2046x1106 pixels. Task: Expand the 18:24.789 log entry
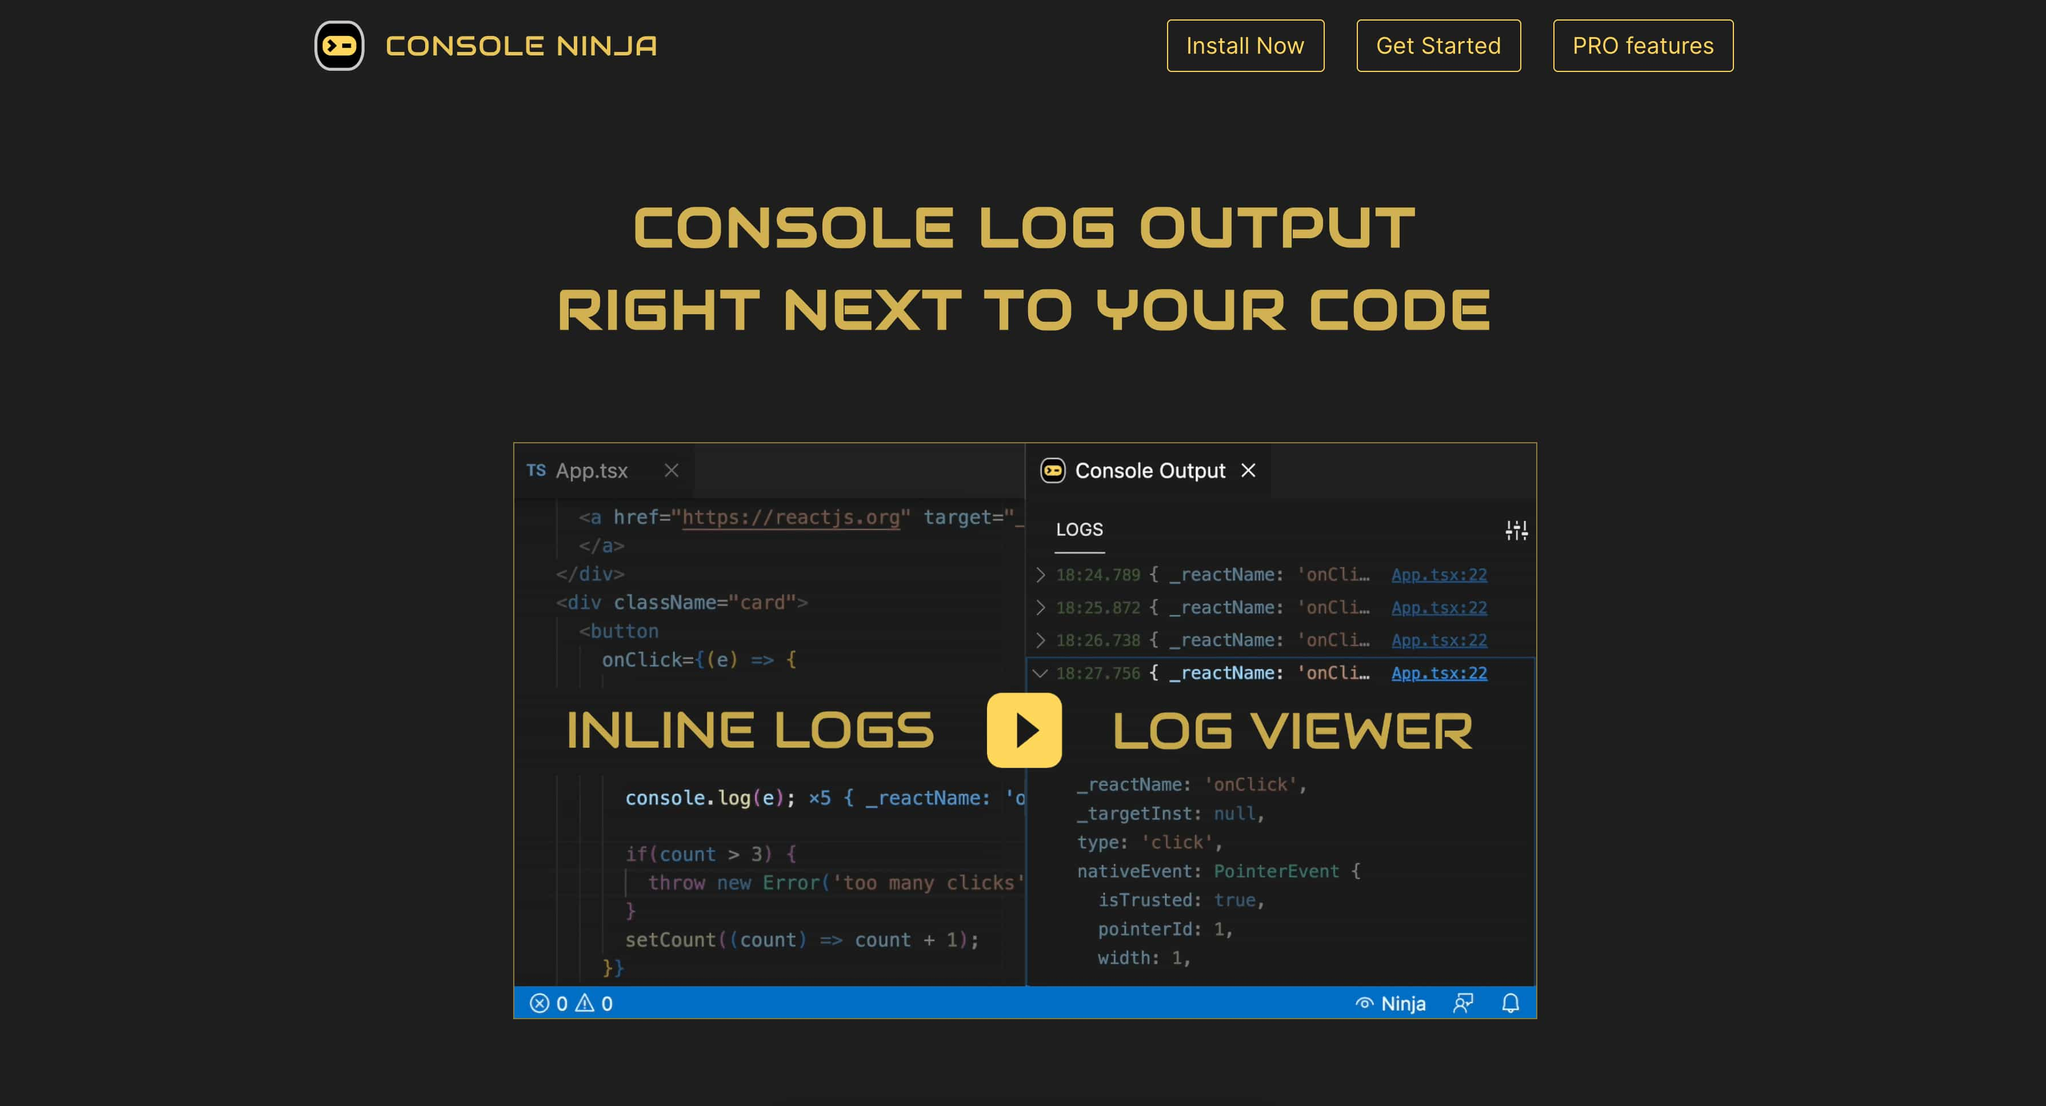coord(1041,575)
